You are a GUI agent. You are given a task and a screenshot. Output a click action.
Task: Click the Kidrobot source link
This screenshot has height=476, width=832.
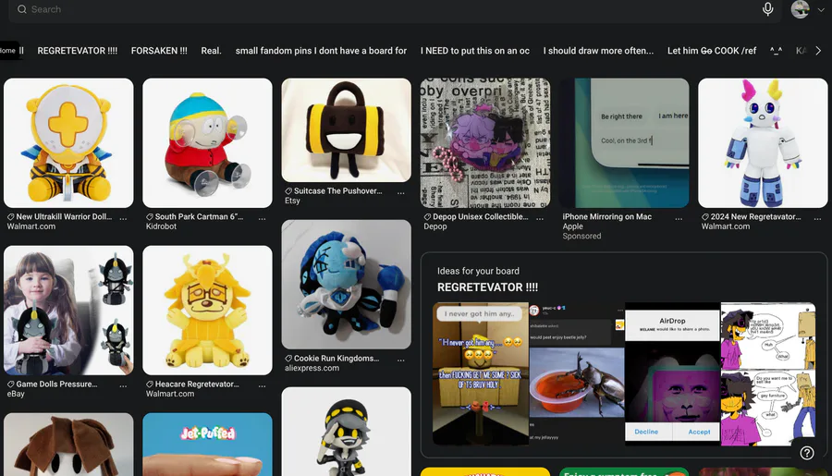tap(161, 226)
